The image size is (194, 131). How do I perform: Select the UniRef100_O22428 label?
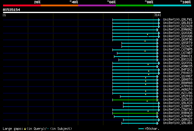(178, 26)
